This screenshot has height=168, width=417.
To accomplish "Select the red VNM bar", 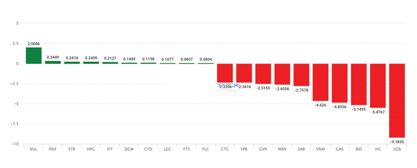I will point(320,82).
